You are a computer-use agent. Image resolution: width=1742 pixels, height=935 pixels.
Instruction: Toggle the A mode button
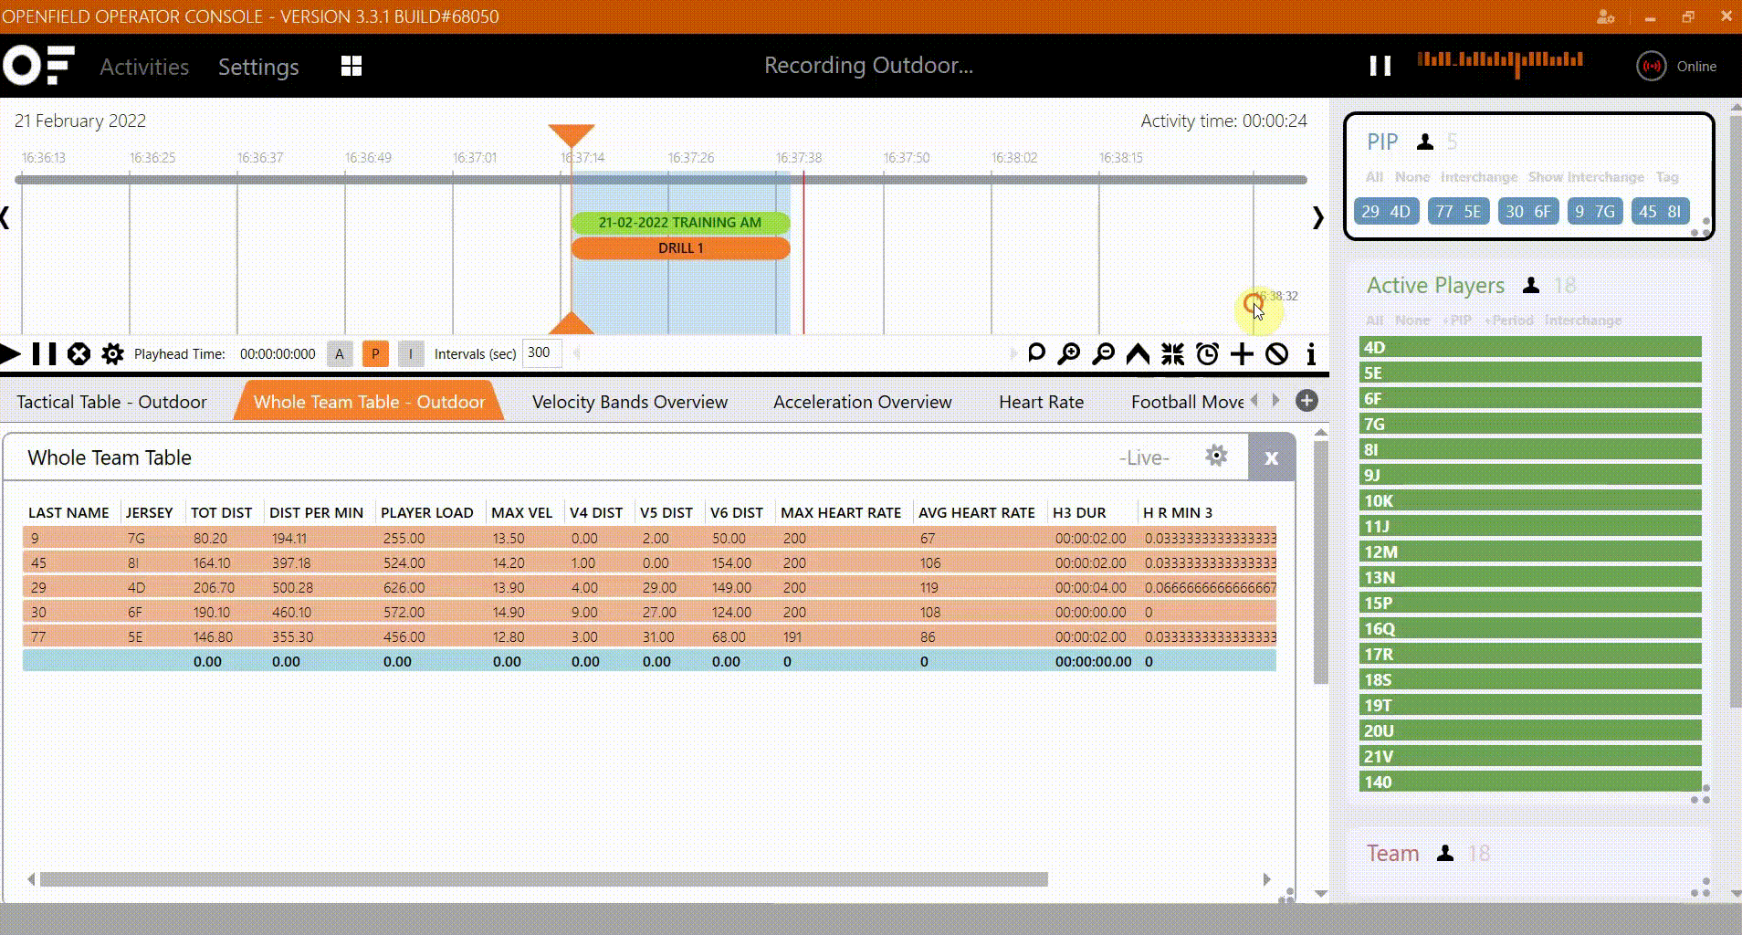pos(340,353)
